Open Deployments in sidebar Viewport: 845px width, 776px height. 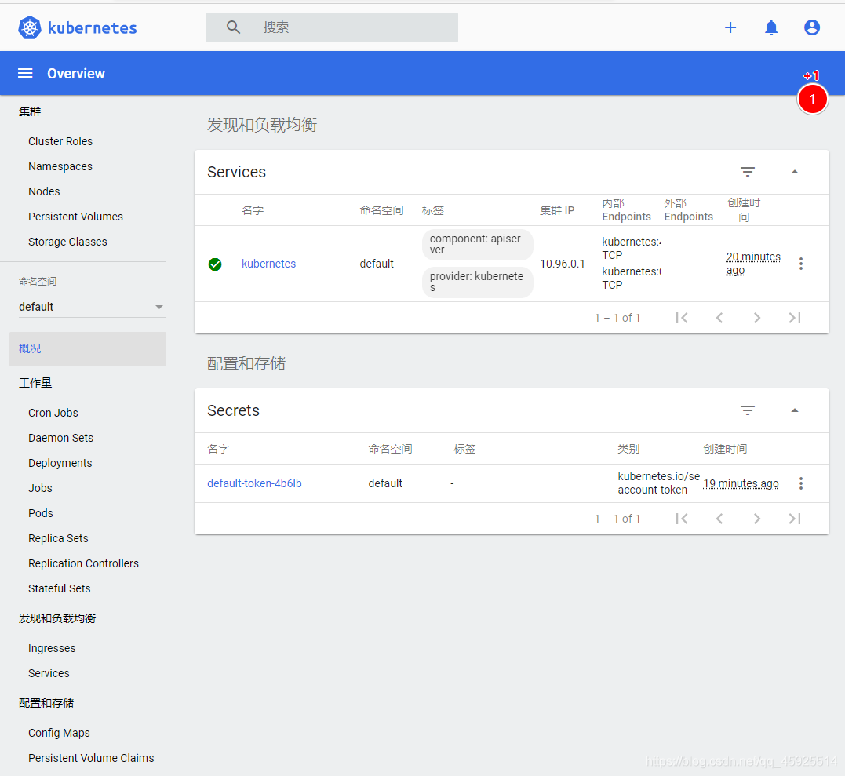tap(60, 463)
